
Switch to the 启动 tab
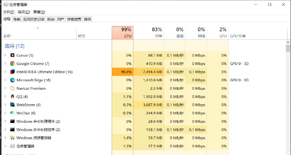coord(51,19)
